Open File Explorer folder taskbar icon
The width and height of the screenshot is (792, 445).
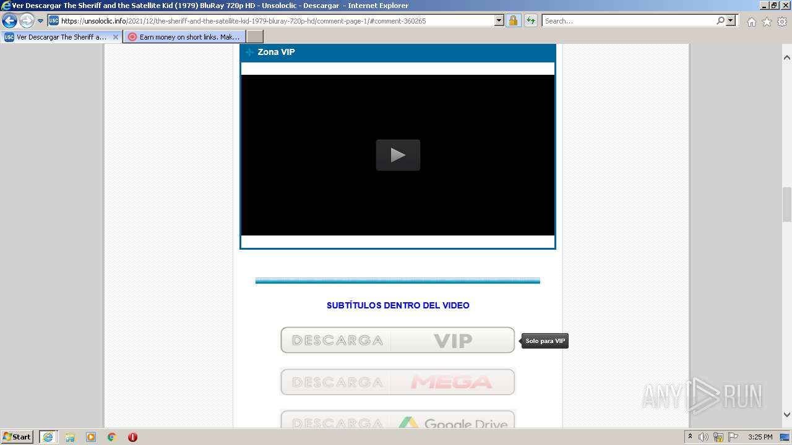(x=70, y=437)
